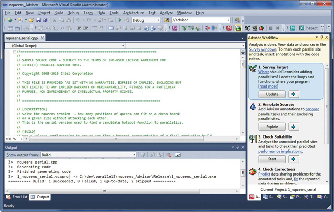Image resolution: width=334 pixels, height=212 pixels.
Task: Click the read more link
Action: click(268, 86)
